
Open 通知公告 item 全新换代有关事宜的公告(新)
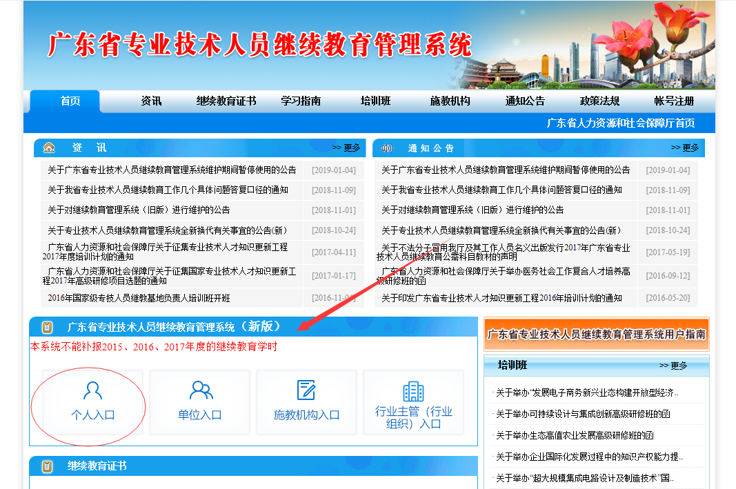[501, 230]
